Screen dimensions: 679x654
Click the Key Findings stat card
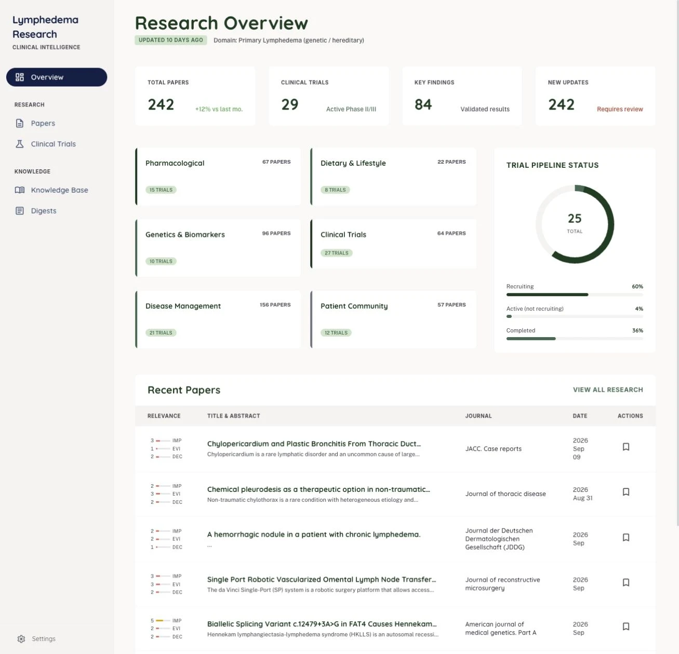(x=462, y=96)
